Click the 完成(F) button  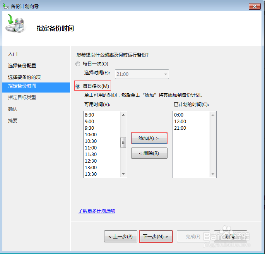193,237
